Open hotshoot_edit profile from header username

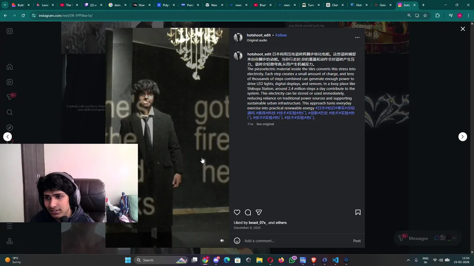pos(258,35)
